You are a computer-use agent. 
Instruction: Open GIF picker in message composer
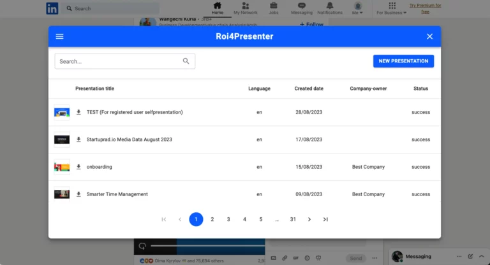(295, 258)
